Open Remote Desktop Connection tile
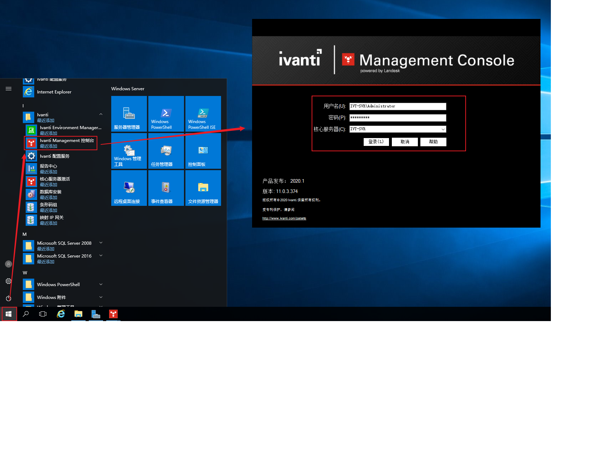Image resolution: width=599 pixels, height=452 pixels. point(129,188)
